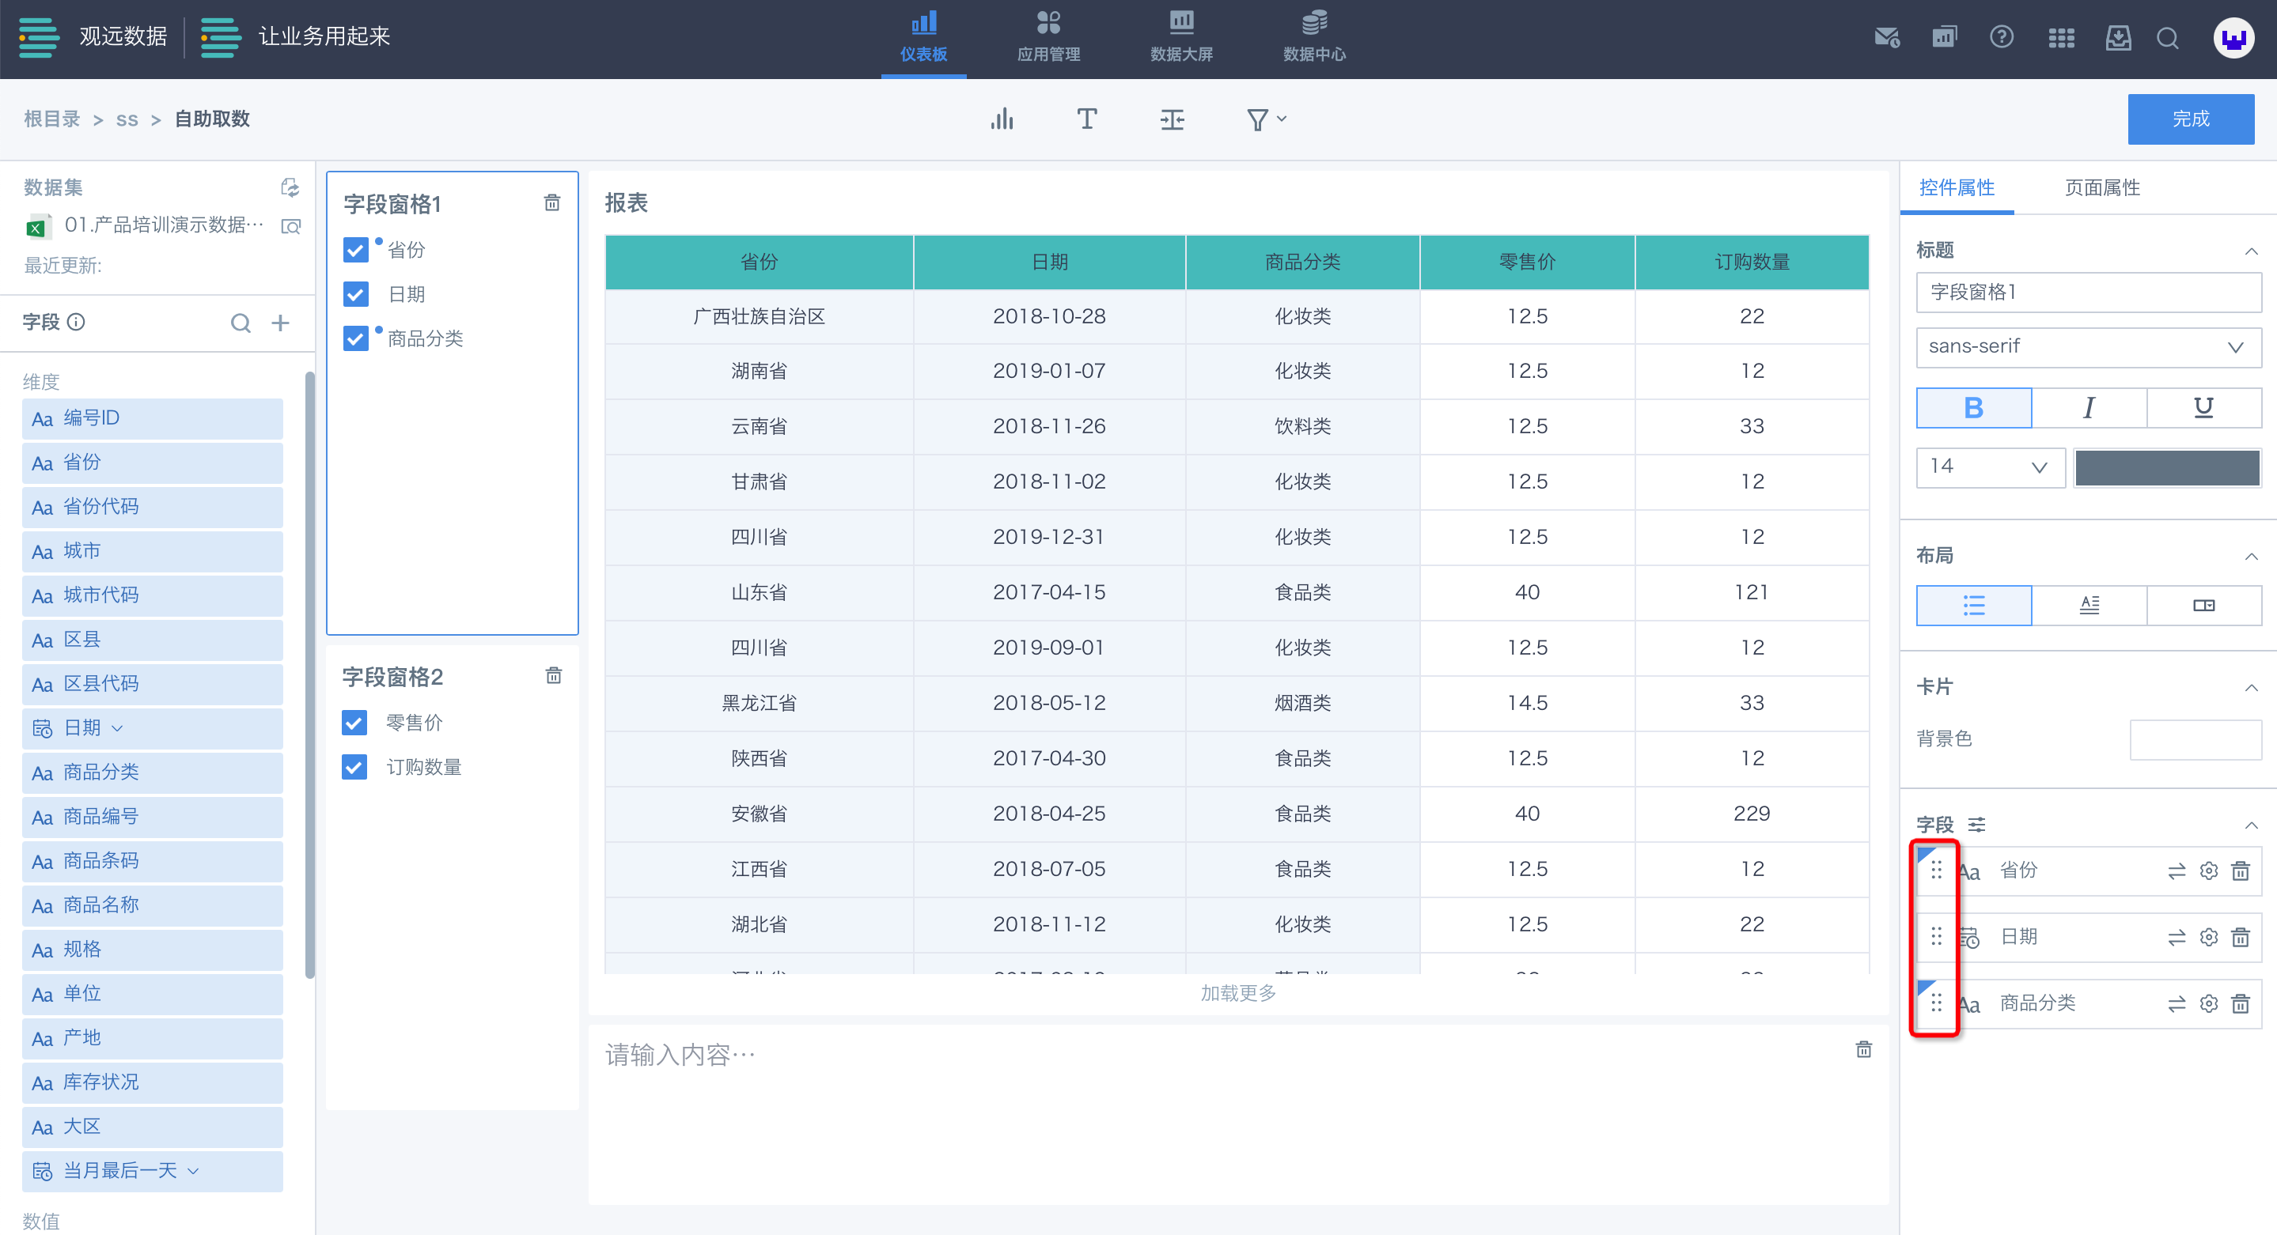Viewport: 2277px width, 1235px height.
Task: Click 加载更多 link below table
Action: 1237,994
